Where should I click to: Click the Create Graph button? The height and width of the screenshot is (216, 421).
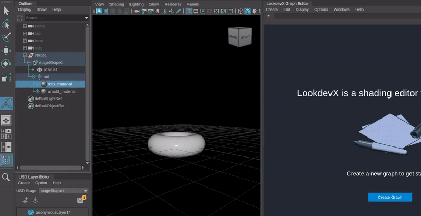tap(390, 197)
